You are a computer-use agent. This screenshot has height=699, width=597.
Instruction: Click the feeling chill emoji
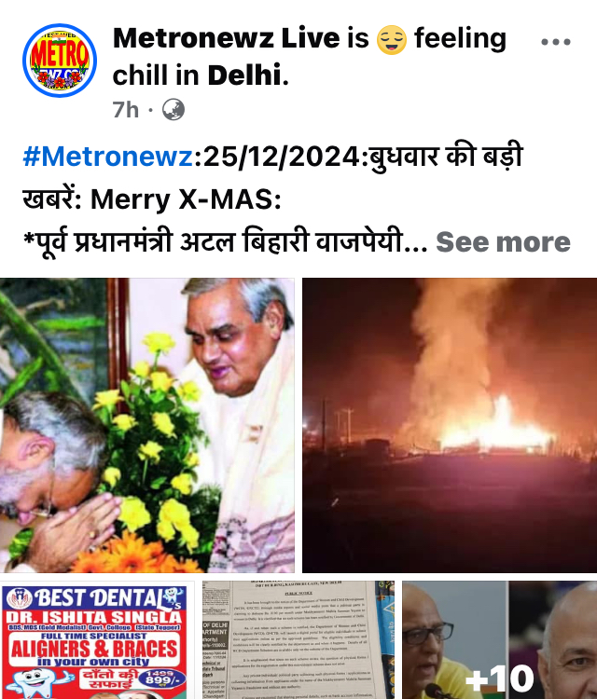[391, 39]
